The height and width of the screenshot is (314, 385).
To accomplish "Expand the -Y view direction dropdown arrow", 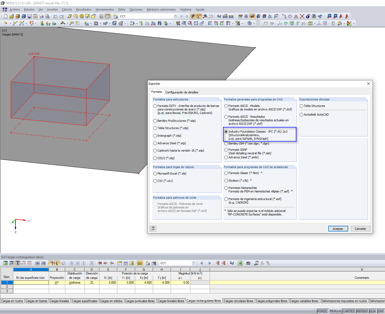I will click(x=233, y=24).
